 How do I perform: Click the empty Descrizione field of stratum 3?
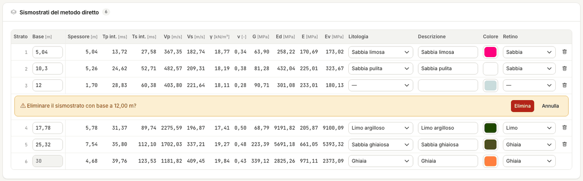click(x=448, y=85)
